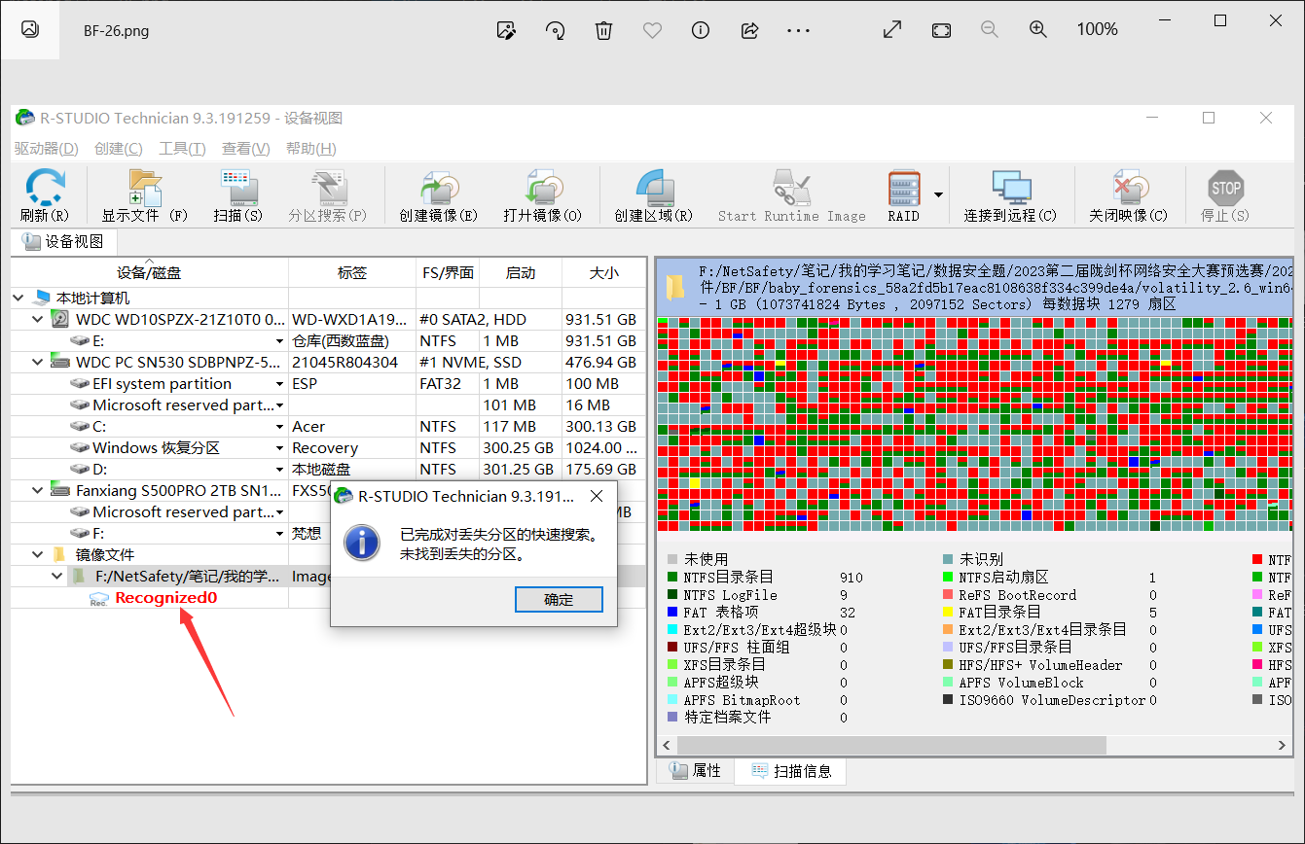Open the 工具(T) menu
This screenshot has width=1305, height=844.
[182, 149]
